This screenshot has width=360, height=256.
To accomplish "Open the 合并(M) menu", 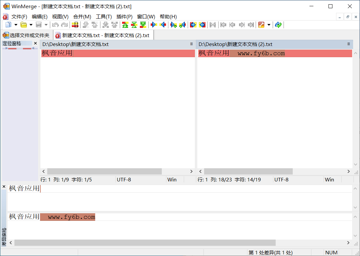I will (x=82, y=16).
